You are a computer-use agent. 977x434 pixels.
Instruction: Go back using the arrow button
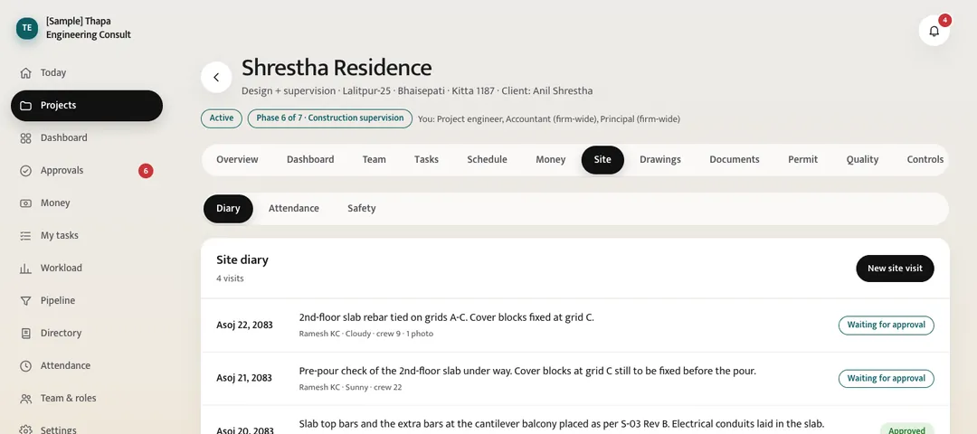pyautogui.click(x=216, y=77)
